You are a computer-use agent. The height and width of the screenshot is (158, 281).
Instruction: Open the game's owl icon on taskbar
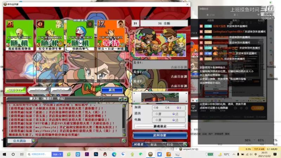pyautogui.click(x=150, y=154)
